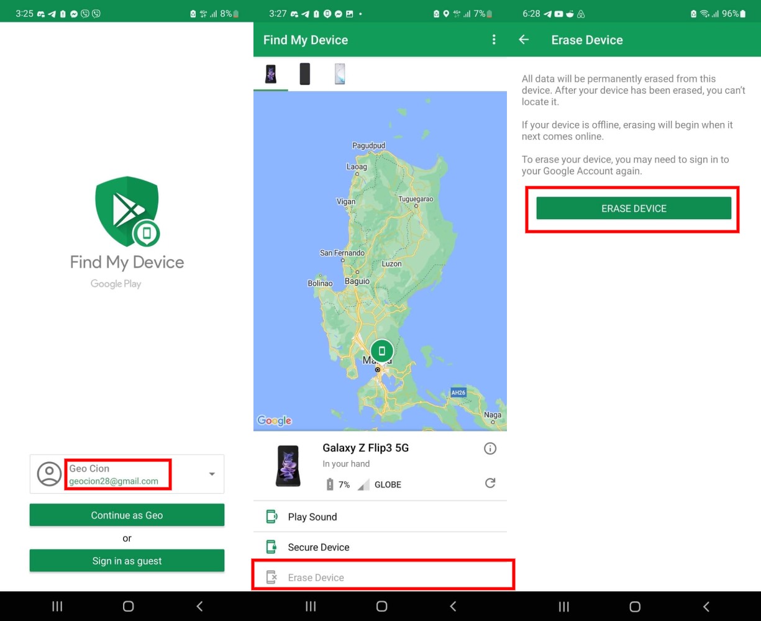Tap the Play Sound icon

point(271,517)
